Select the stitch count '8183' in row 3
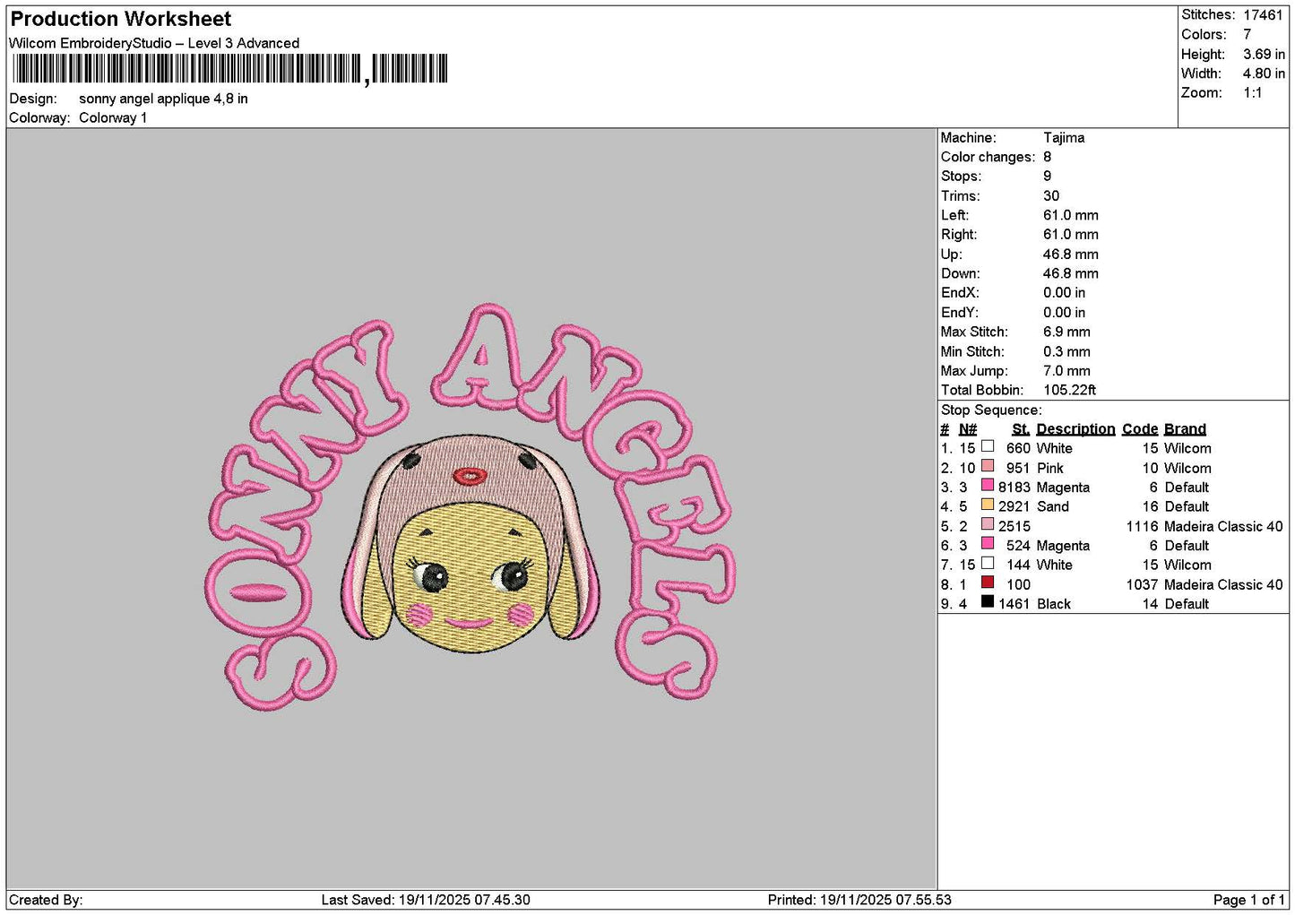This screenshot has width=1295, height=915. pyautogui.click(x=1014, y=488)
